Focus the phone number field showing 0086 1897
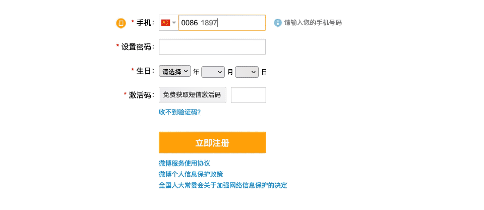 [x=222, y=23]
